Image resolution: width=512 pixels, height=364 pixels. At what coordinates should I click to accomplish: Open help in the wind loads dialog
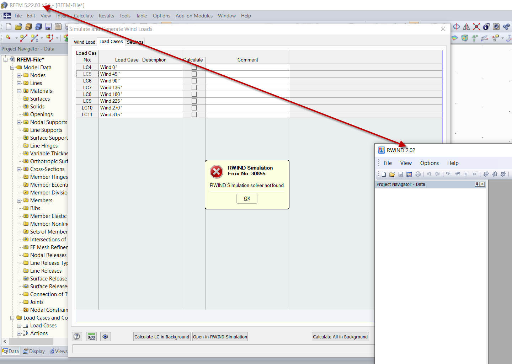click(x=77, y=337)
